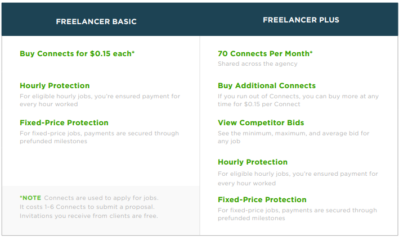Click "Invitations you receive from clients" note line
Viewport: 399px width, 237px height.
click(89, 216)
